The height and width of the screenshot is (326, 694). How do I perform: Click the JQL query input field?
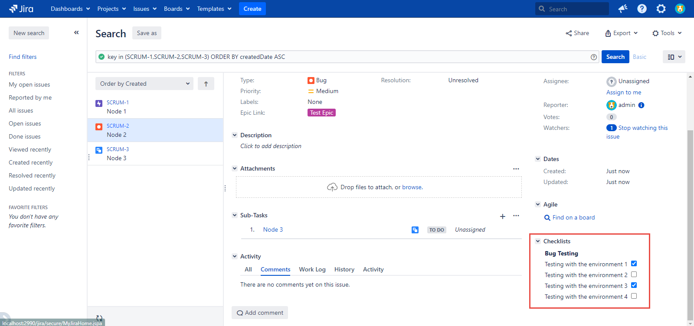(x=347, y=57)
